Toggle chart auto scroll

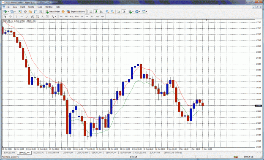119,11
